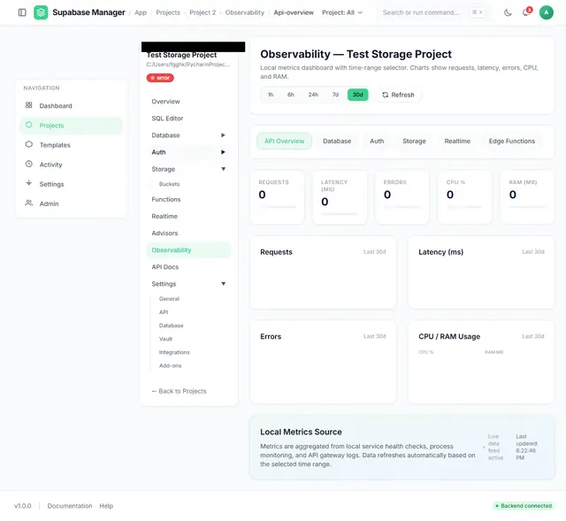Screen dimensions: 566x521
Task: Open General under Settings
Action: click(169, 299)
